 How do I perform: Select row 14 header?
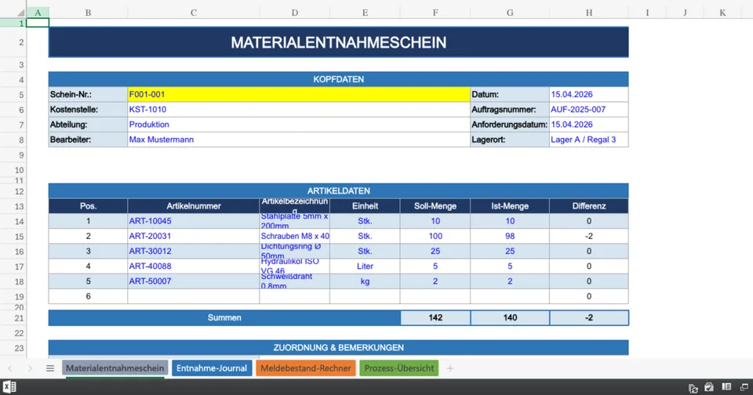[x=13, y=221]
